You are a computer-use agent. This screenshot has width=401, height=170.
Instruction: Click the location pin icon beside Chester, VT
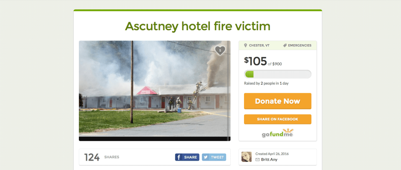(246, 45)
